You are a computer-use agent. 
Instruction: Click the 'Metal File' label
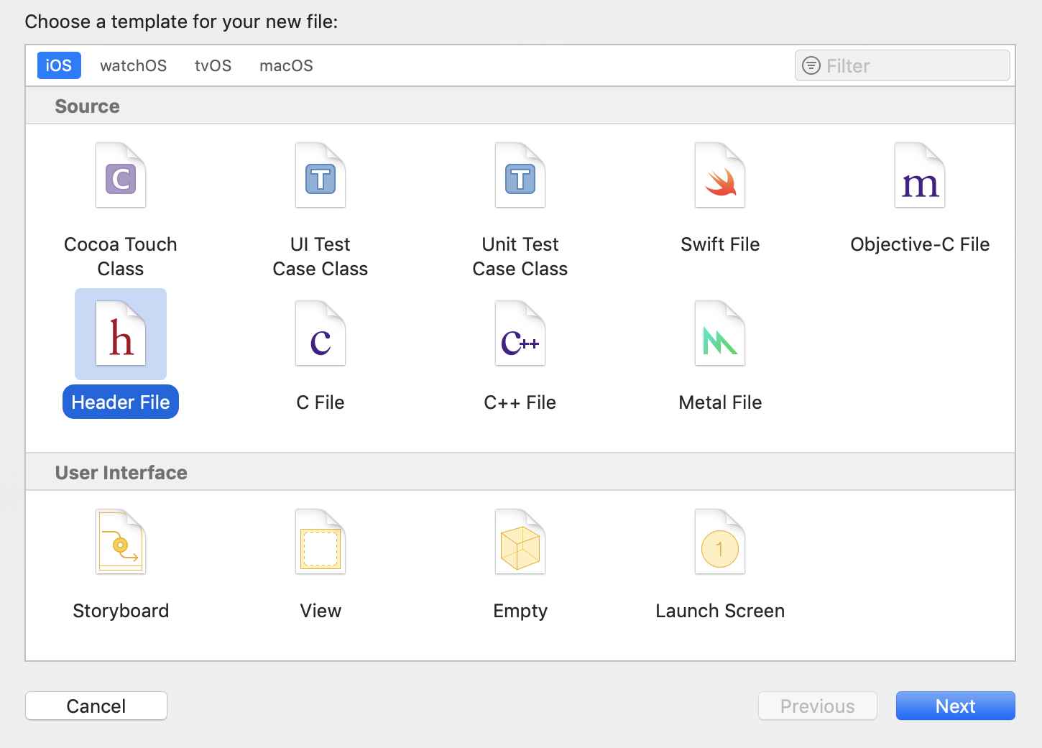pos(720,402)
